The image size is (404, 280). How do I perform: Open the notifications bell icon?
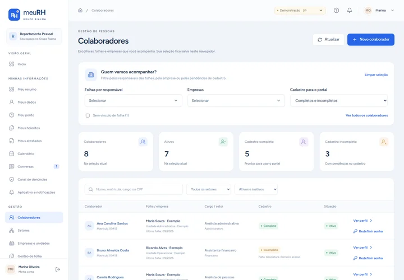pos(350,10)
